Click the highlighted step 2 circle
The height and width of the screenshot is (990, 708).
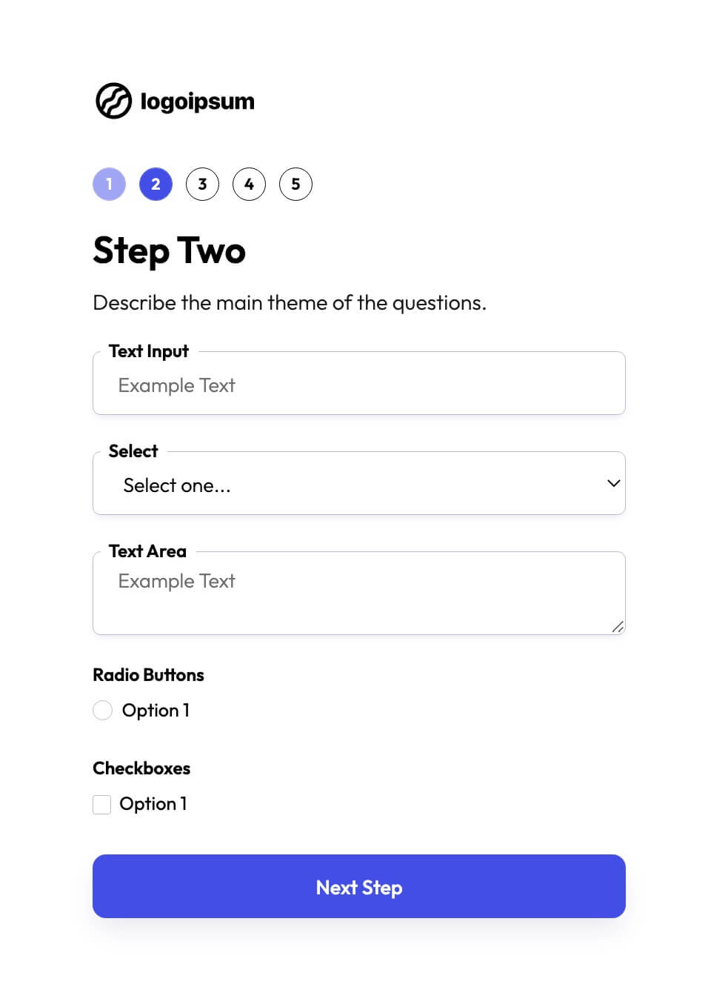(156, 184)
